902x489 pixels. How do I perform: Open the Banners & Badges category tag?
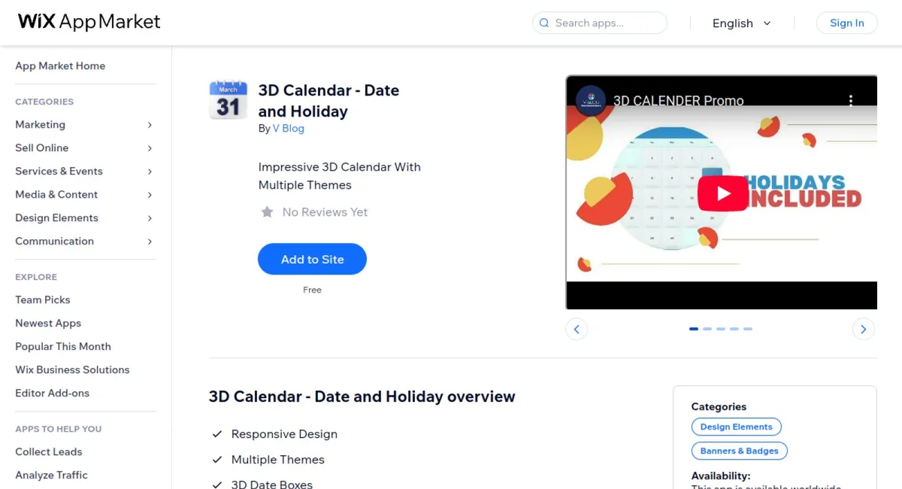pos(739,451)
